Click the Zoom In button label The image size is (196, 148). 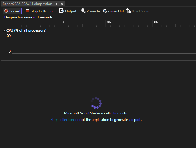coord(93,11)
